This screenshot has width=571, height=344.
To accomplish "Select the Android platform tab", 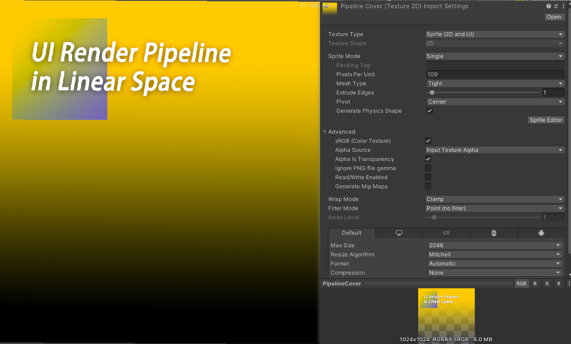I will coord(541,233).
